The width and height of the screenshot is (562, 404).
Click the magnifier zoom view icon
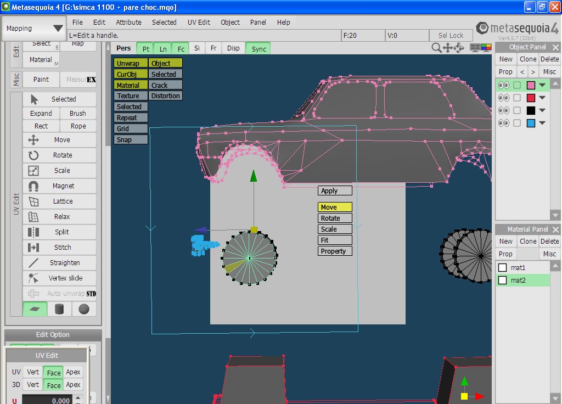click(436, 48)
